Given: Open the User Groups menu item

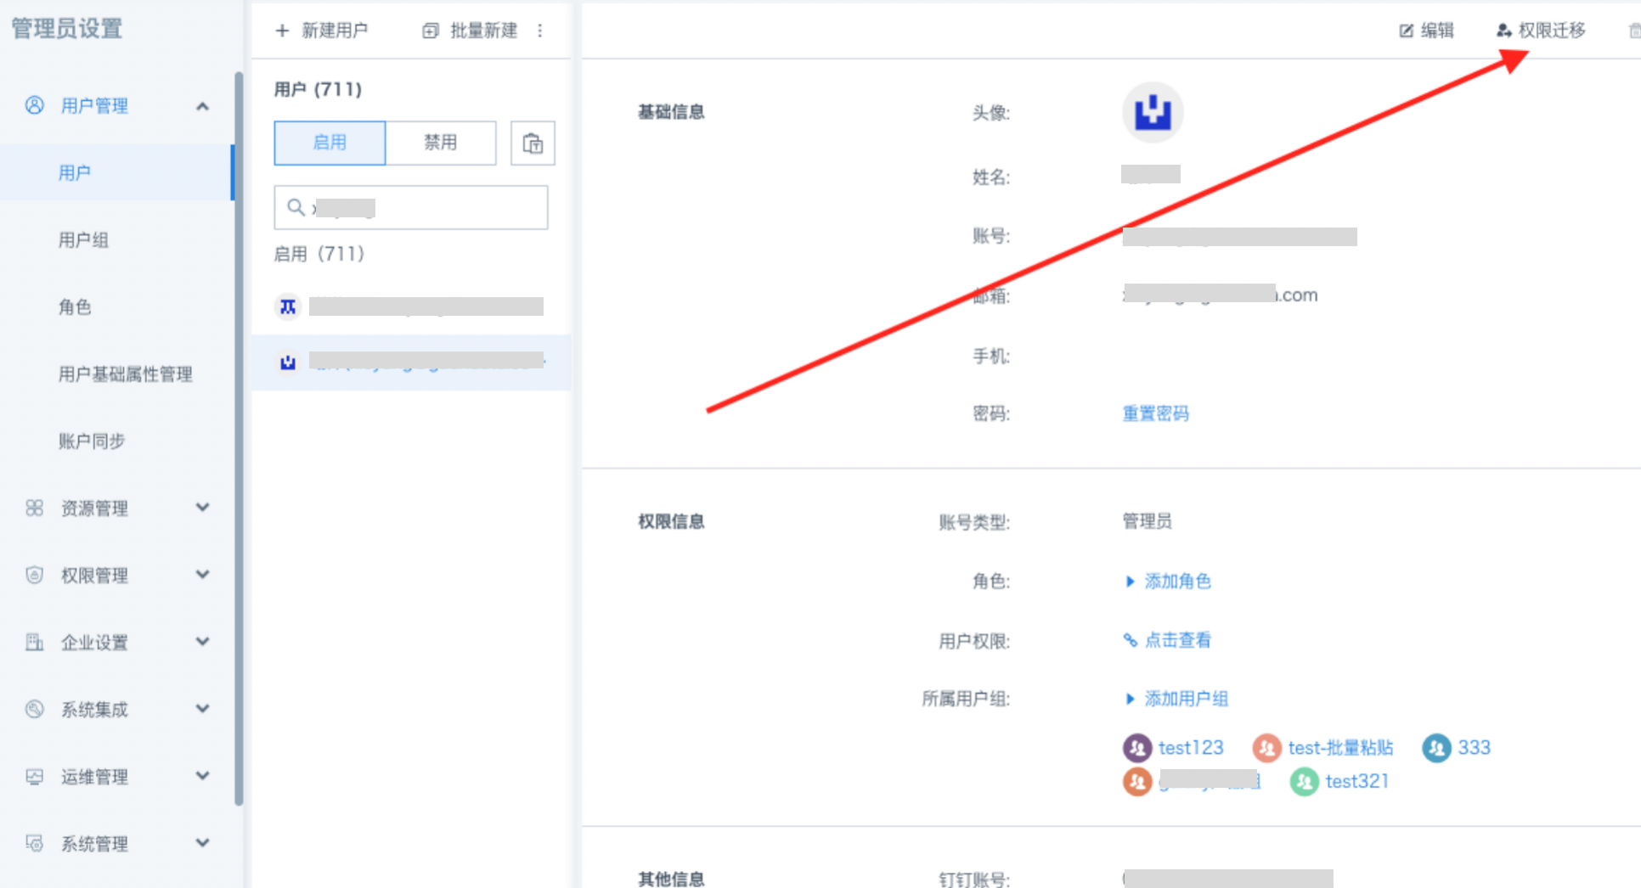Looking at the screenshot, I should 83,240.
